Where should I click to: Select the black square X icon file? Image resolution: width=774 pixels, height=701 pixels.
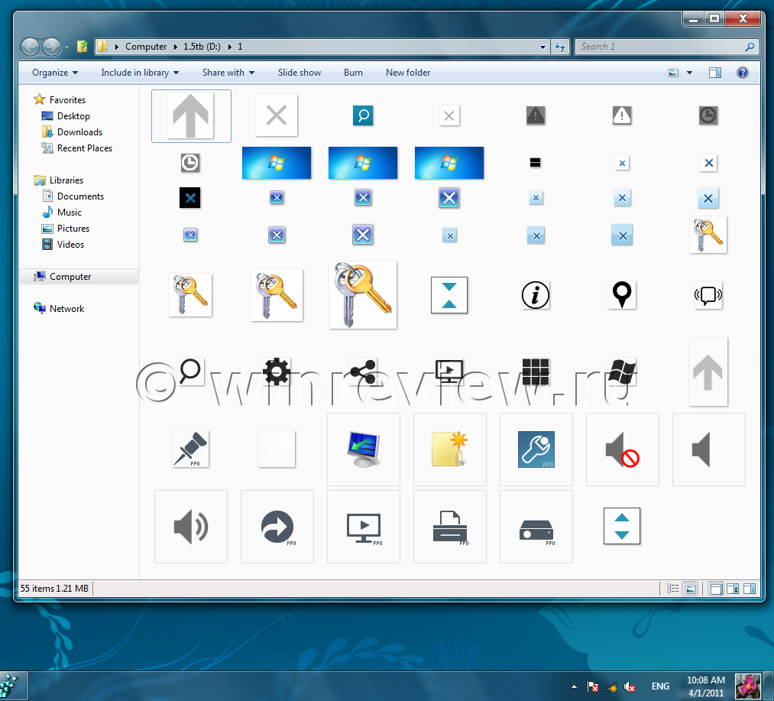pos(190,198)
